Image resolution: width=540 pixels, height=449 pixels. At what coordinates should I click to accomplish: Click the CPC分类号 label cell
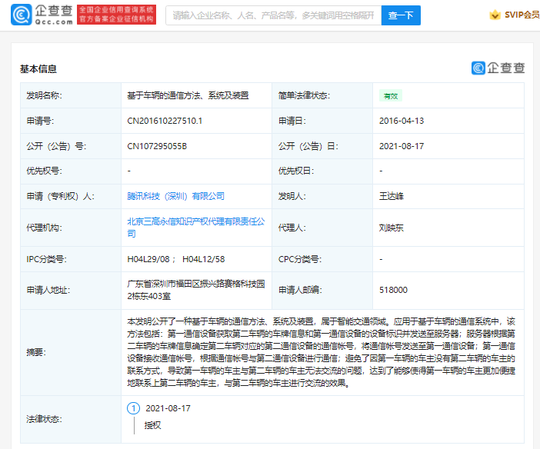[x=322, y=259]
